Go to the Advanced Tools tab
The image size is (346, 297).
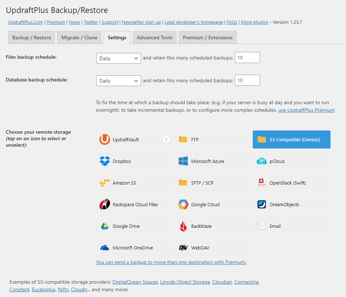point(154,37)
